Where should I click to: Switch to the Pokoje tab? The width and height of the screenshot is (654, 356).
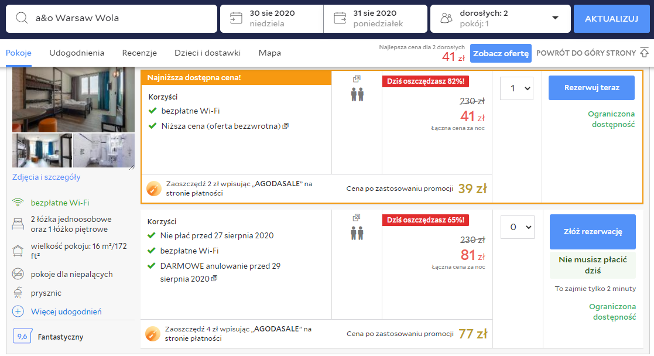(18, 53)
